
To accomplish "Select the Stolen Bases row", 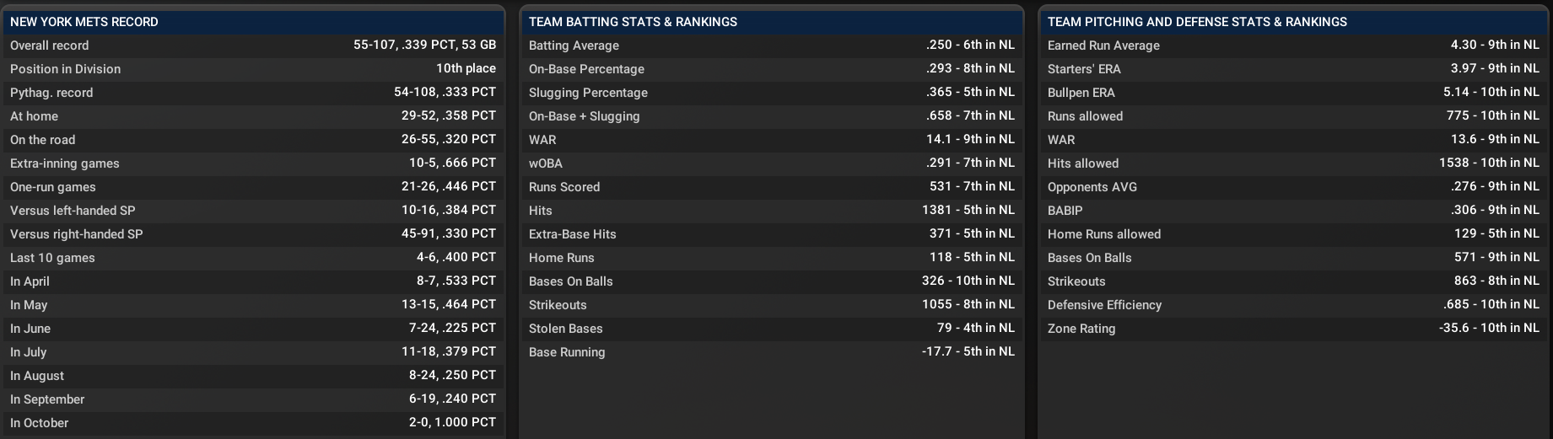I will click(x=772, y=329).
